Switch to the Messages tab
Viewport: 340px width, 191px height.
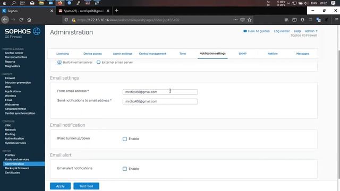coord(303,54)
